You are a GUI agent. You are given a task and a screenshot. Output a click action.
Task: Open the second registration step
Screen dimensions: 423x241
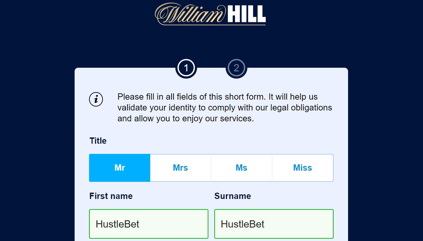pos(236,68)
